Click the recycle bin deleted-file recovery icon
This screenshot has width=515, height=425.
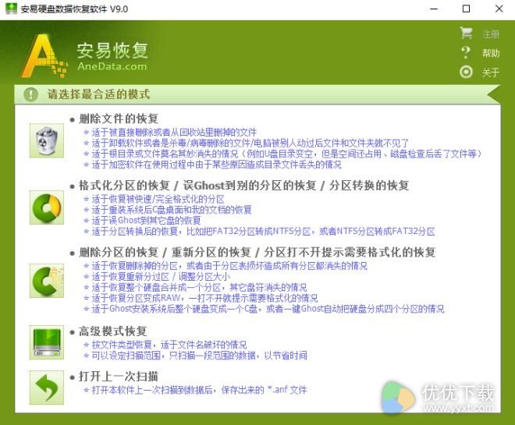[x=46, y=140]
